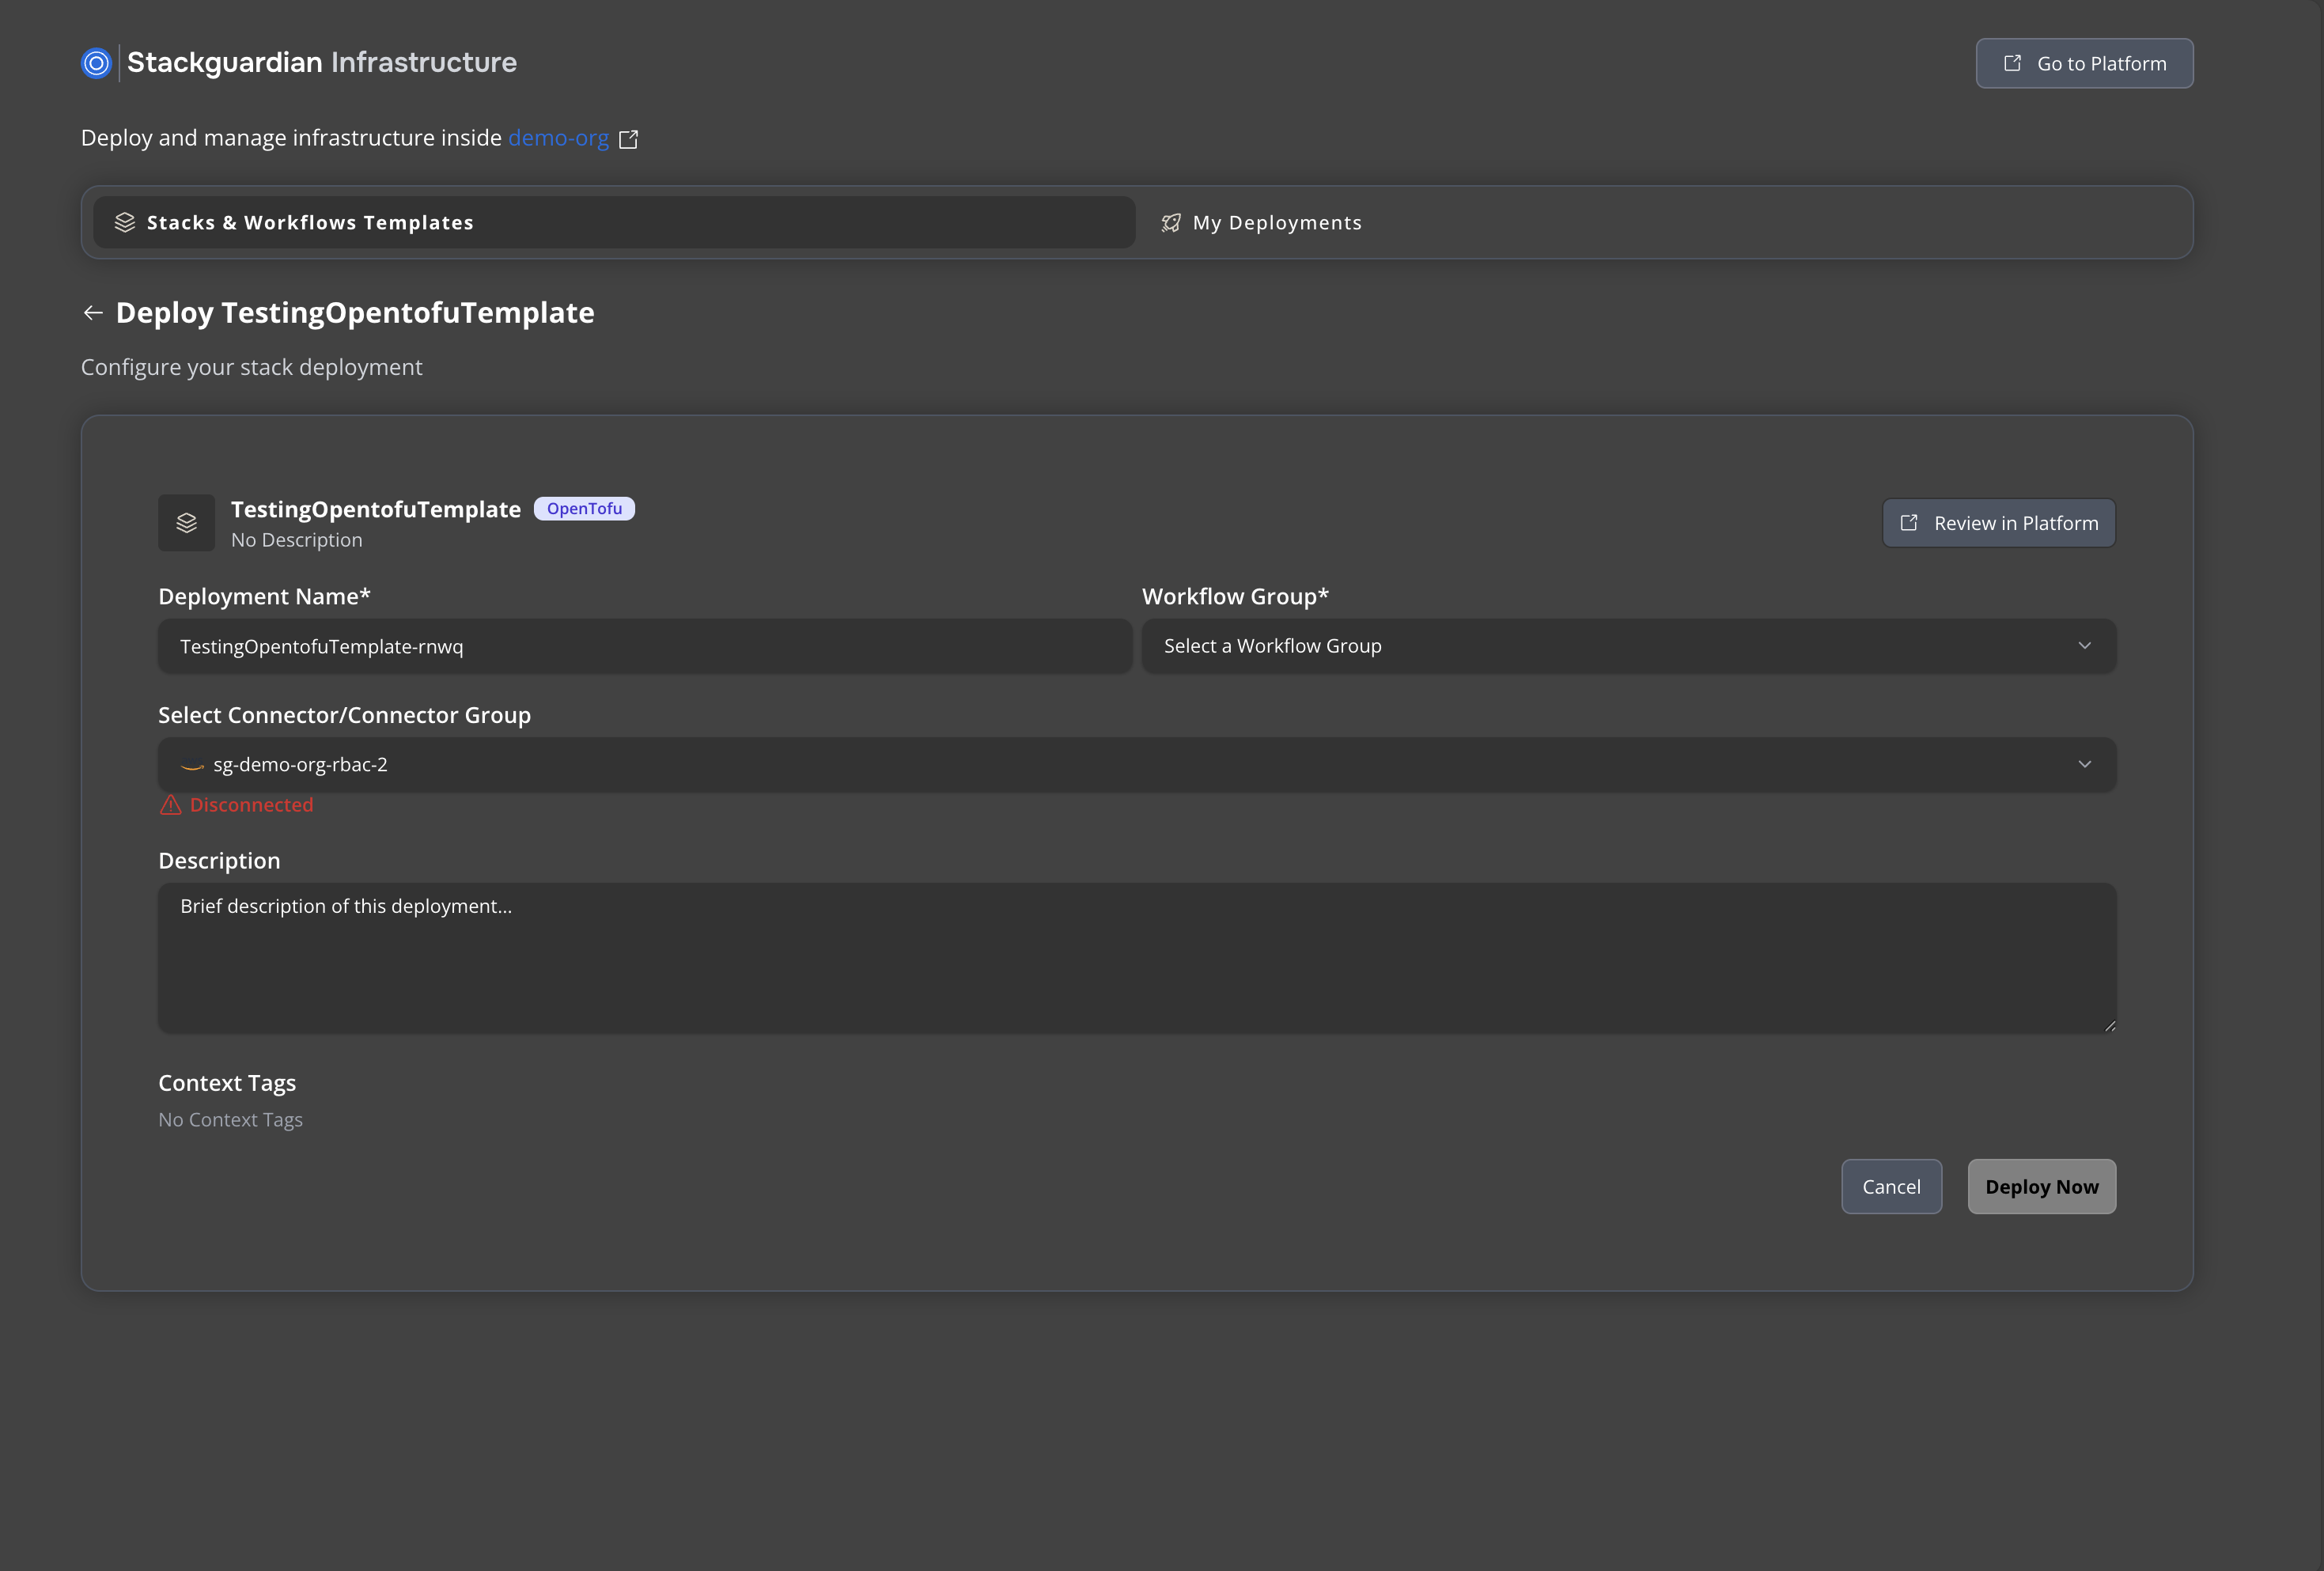Open the demo-org link
This screenshot has height=1571, width=2324.
[x=558, y=138]
